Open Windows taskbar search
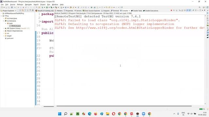Screen dimensions: 209x117 click(66, 114)
